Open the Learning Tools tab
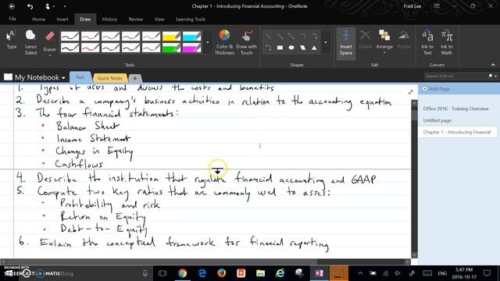 pos(191,19)
